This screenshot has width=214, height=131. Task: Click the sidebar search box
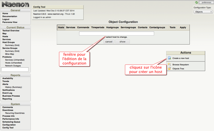coord(15,69)
